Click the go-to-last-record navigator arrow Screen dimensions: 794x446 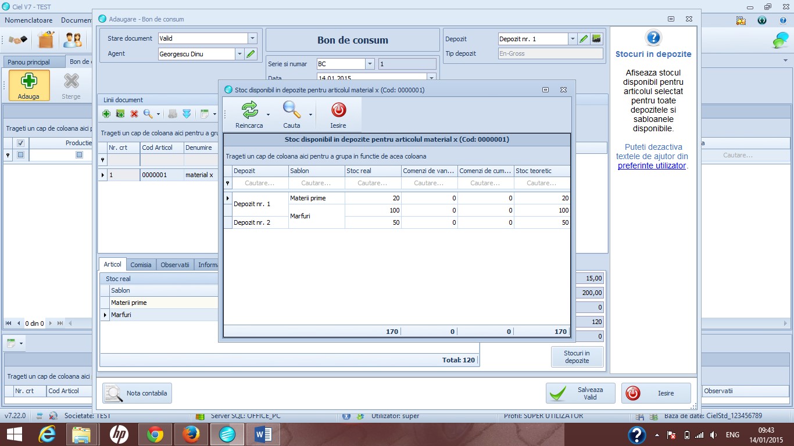click(x=60, y=323)
